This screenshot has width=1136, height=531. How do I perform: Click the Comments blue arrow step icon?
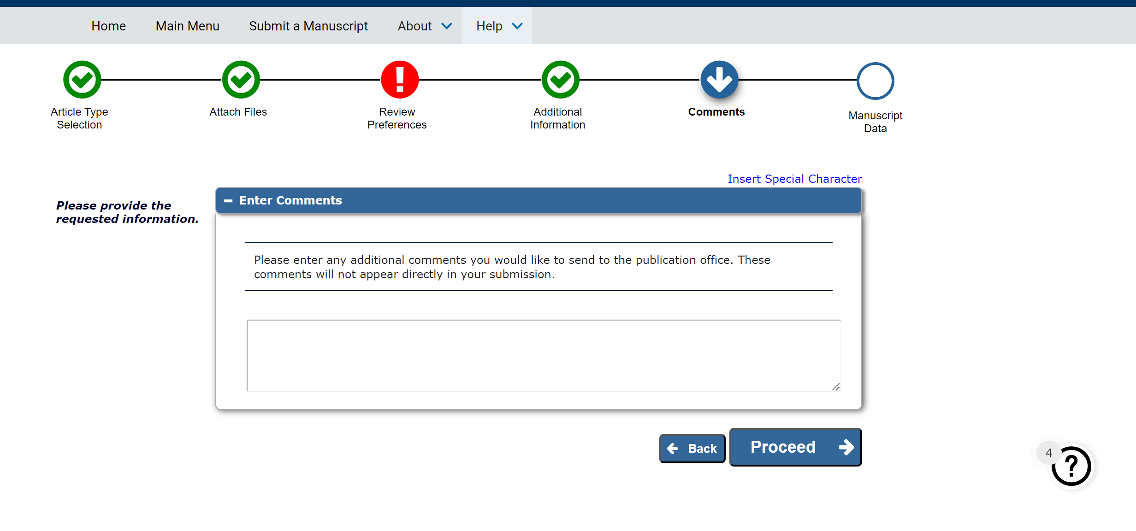click(719, 80)
